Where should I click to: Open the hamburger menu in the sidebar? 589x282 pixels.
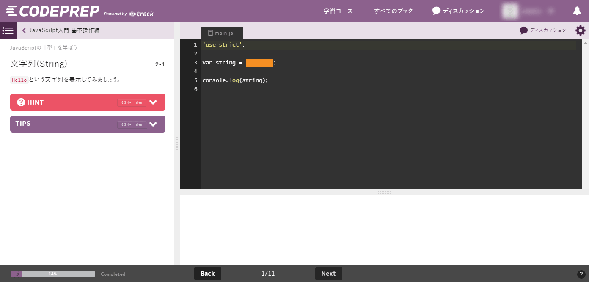coord(8,30)
